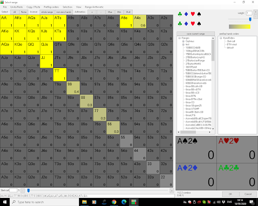Click the 3bet-call percent input field
Image resolution: width=258 pixels, height=206 pixels.
pyautogui.click(x=13, y=190)
